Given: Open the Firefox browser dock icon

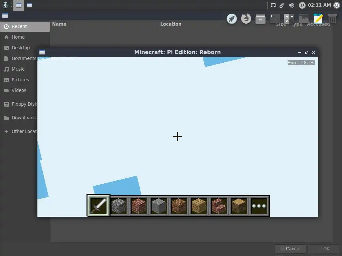Looking at the screenshot, I should [x=246, y=19].
